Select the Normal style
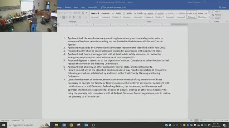Viewport: 229px width, 128px height. click(192, 15)
